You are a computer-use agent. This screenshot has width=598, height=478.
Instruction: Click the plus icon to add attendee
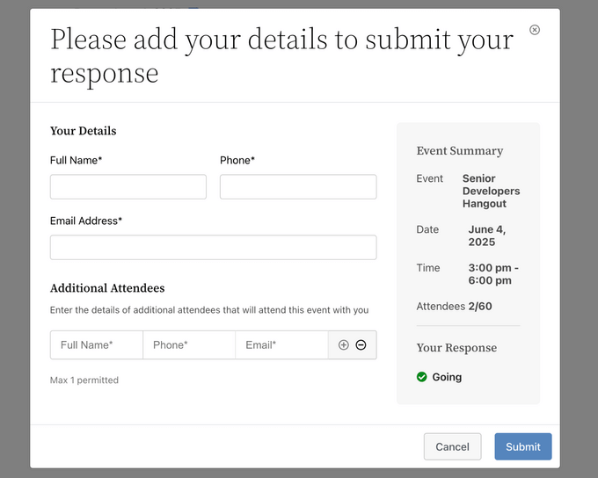344,345
